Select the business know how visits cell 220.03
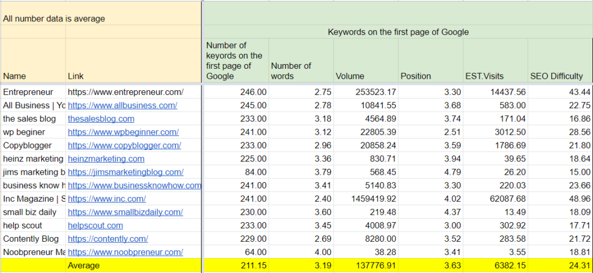The height and width of the screenshot is (273, 593). [x=495, y=186]
